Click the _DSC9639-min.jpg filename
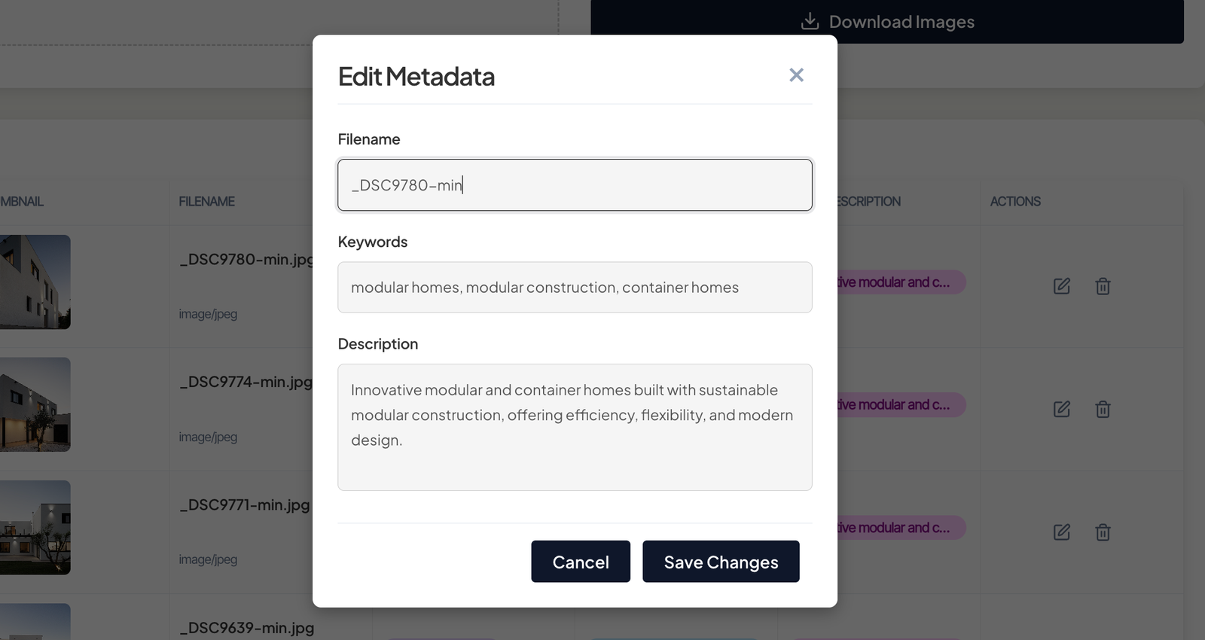This screenshot has height=640, width=1205. click(247, 628)
